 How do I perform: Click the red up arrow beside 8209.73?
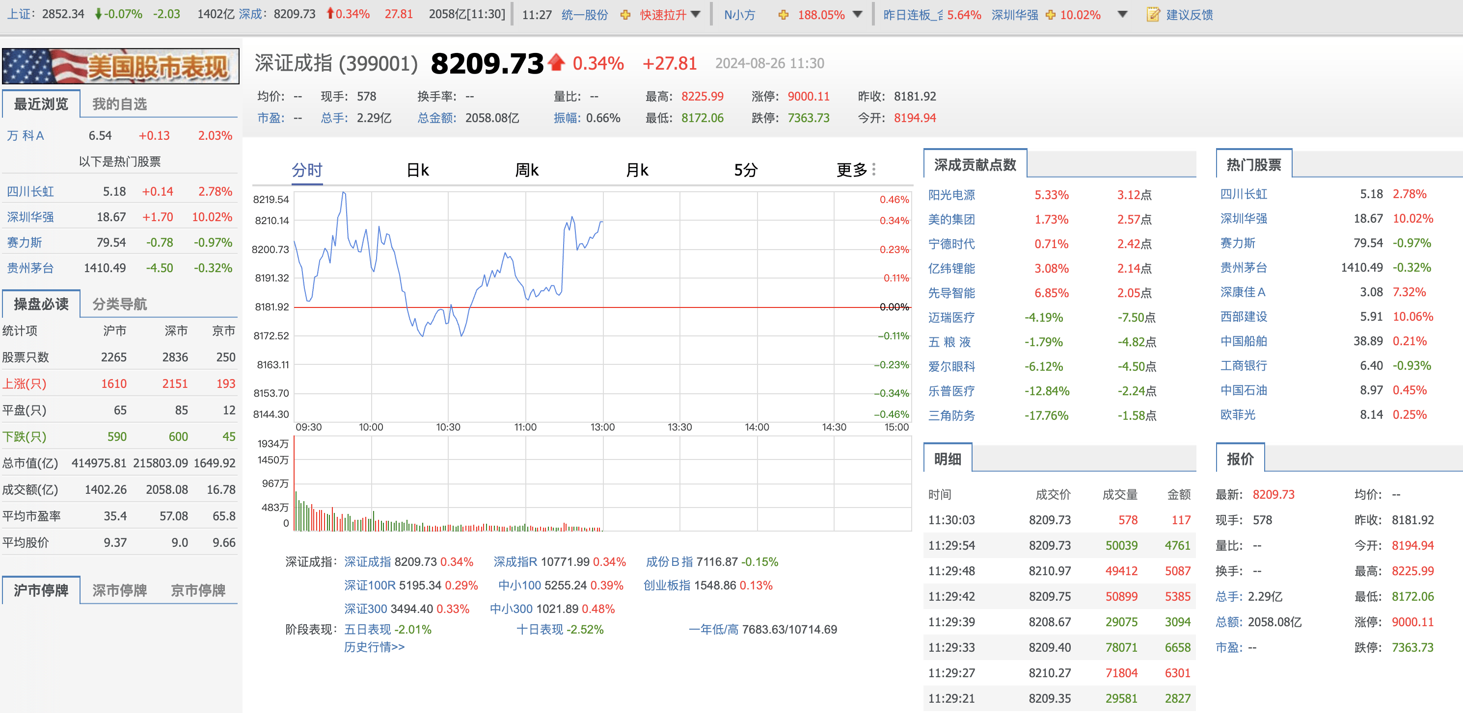point(557,62)
